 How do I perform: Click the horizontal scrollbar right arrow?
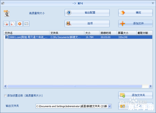pyautogui.click(x=150, y=86)
